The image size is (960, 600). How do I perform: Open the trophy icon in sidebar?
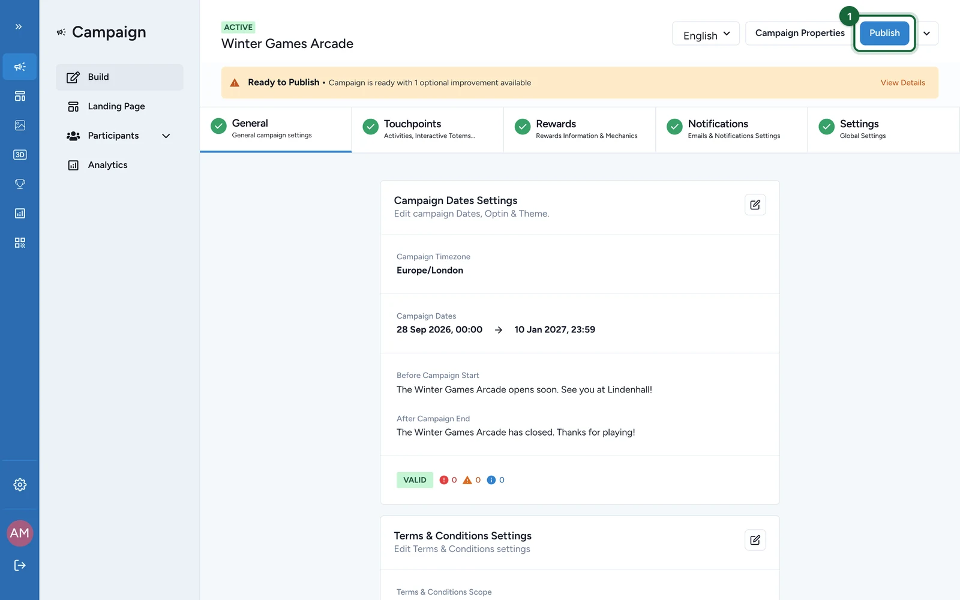coord(20,184)
